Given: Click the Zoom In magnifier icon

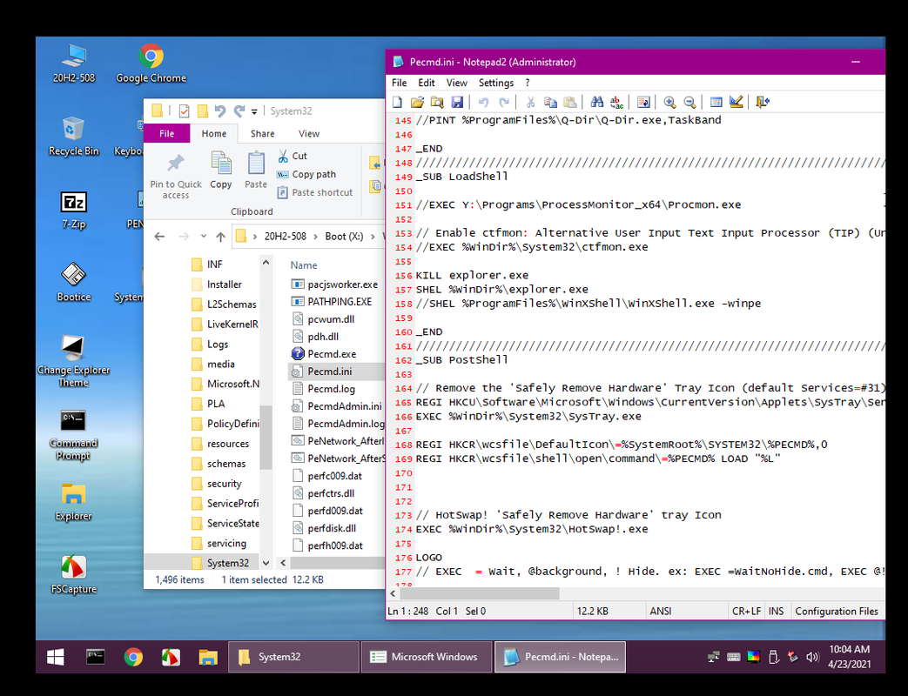Looking at the screenshot, I should click(x=669, y=103).
